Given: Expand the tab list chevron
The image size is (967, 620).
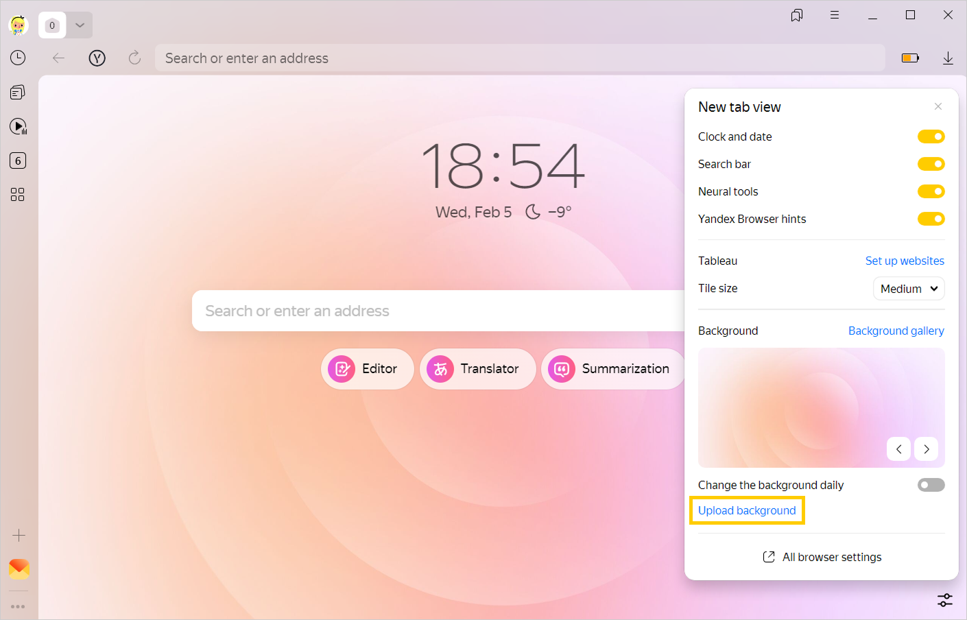Looking at the screenshot, I should coord(80,25).
